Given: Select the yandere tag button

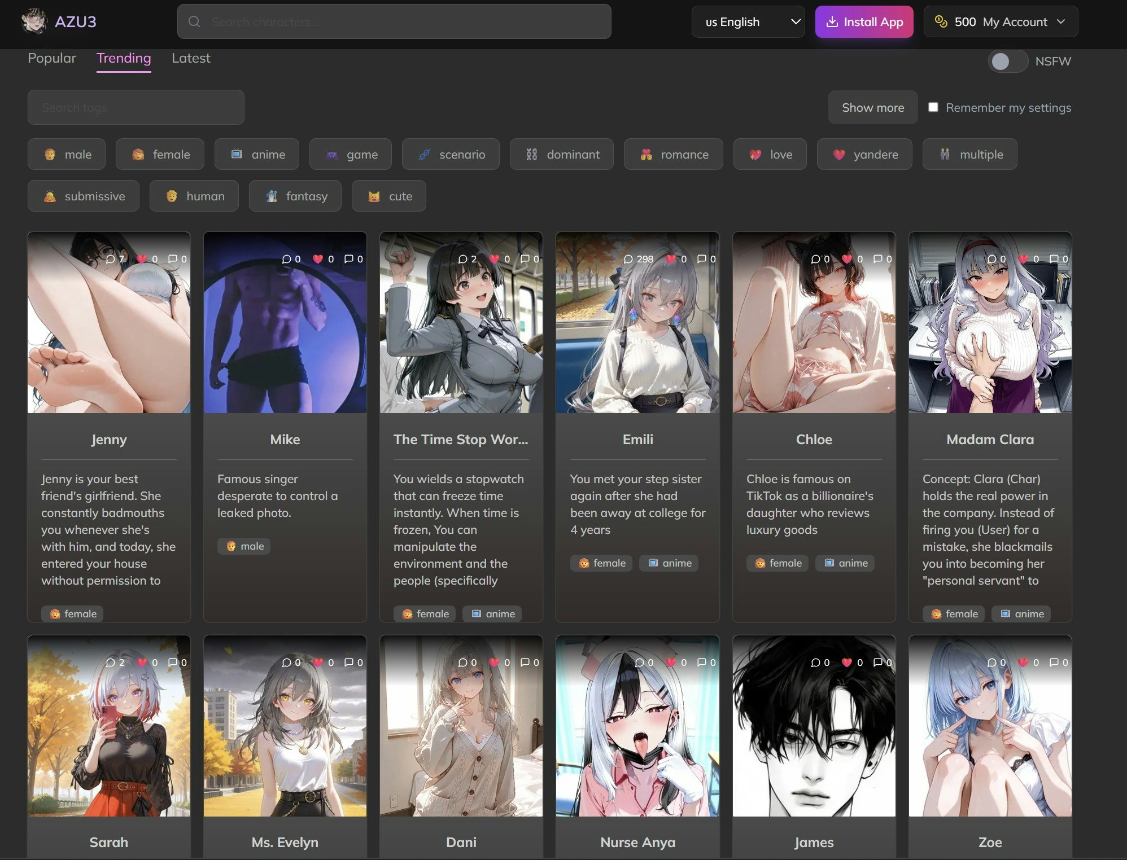Looking at the screenshot, I should click(x=864, y=154).
